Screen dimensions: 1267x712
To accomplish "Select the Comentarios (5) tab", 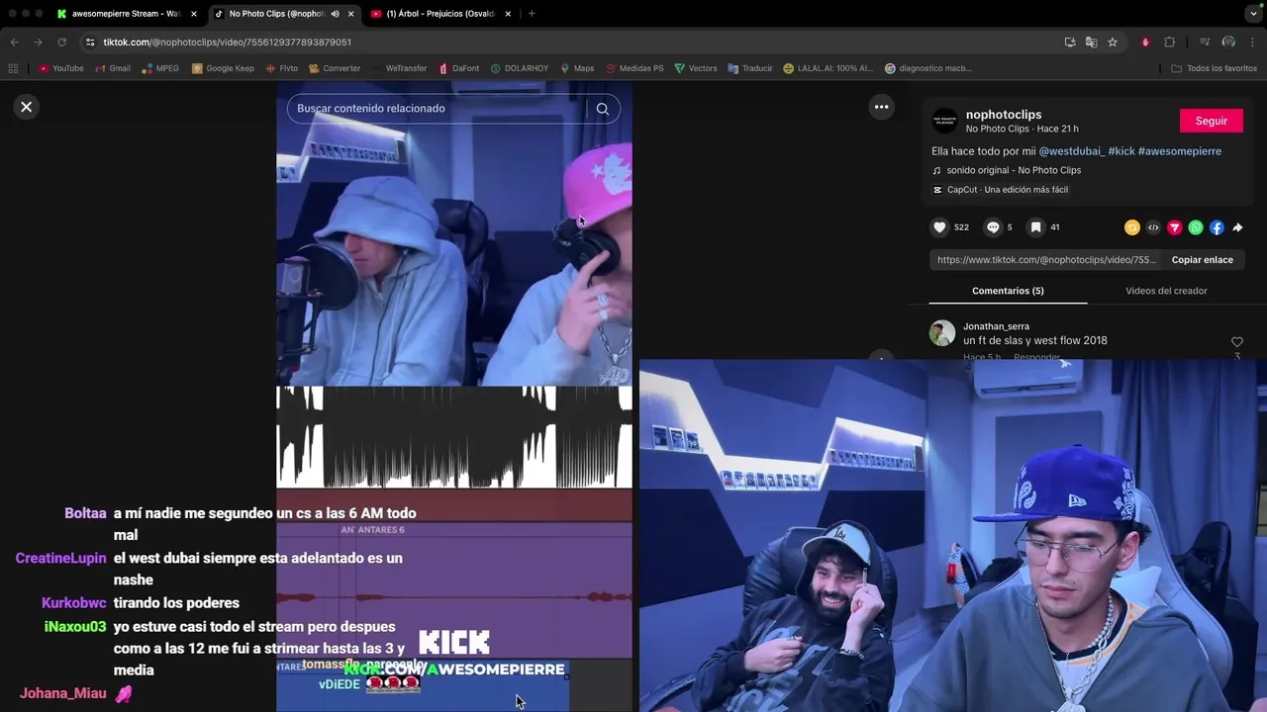I will point(1008,291).
